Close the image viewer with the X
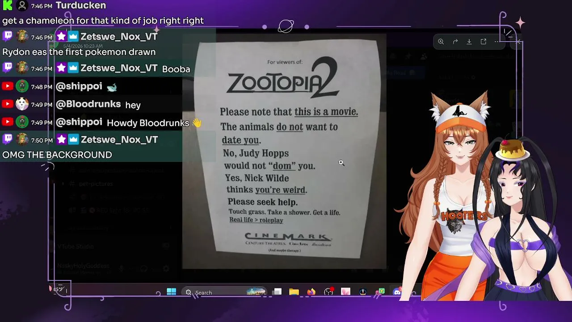Viewport: 572px width, 322px height. [518, 42]
